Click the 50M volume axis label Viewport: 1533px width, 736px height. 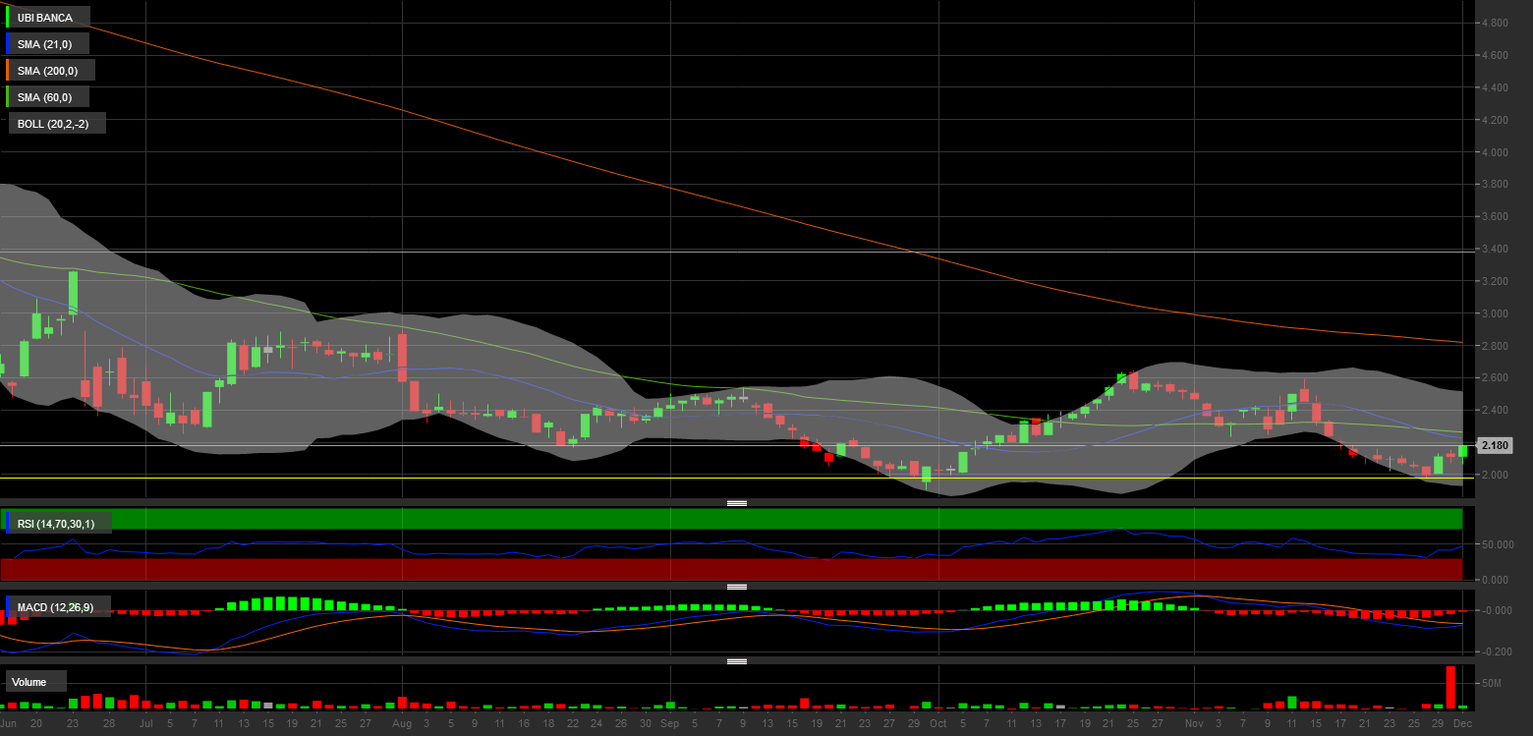pyautogui.click(x=1491, y=683)
